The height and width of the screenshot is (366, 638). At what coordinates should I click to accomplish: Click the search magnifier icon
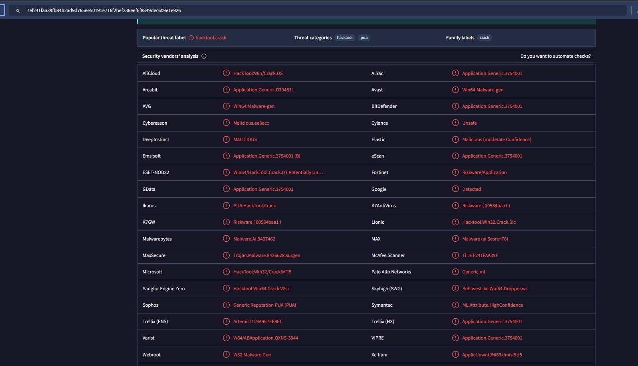click(x=18, y=11)
